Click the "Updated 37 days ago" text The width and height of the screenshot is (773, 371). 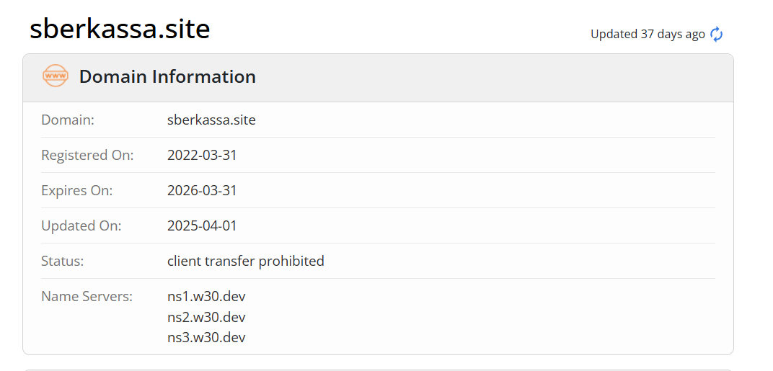click(x=647, y=34)
